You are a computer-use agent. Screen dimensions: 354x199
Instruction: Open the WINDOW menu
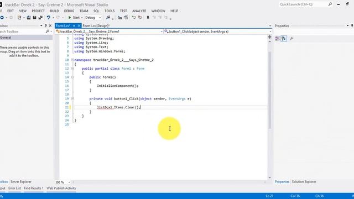coord(158,11)
